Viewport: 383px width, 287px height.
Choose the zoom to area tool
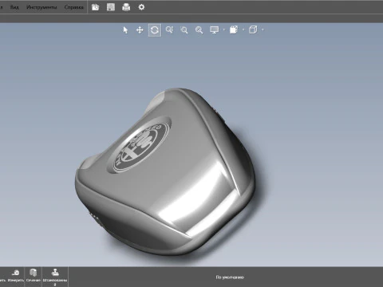tap(184, 30)
